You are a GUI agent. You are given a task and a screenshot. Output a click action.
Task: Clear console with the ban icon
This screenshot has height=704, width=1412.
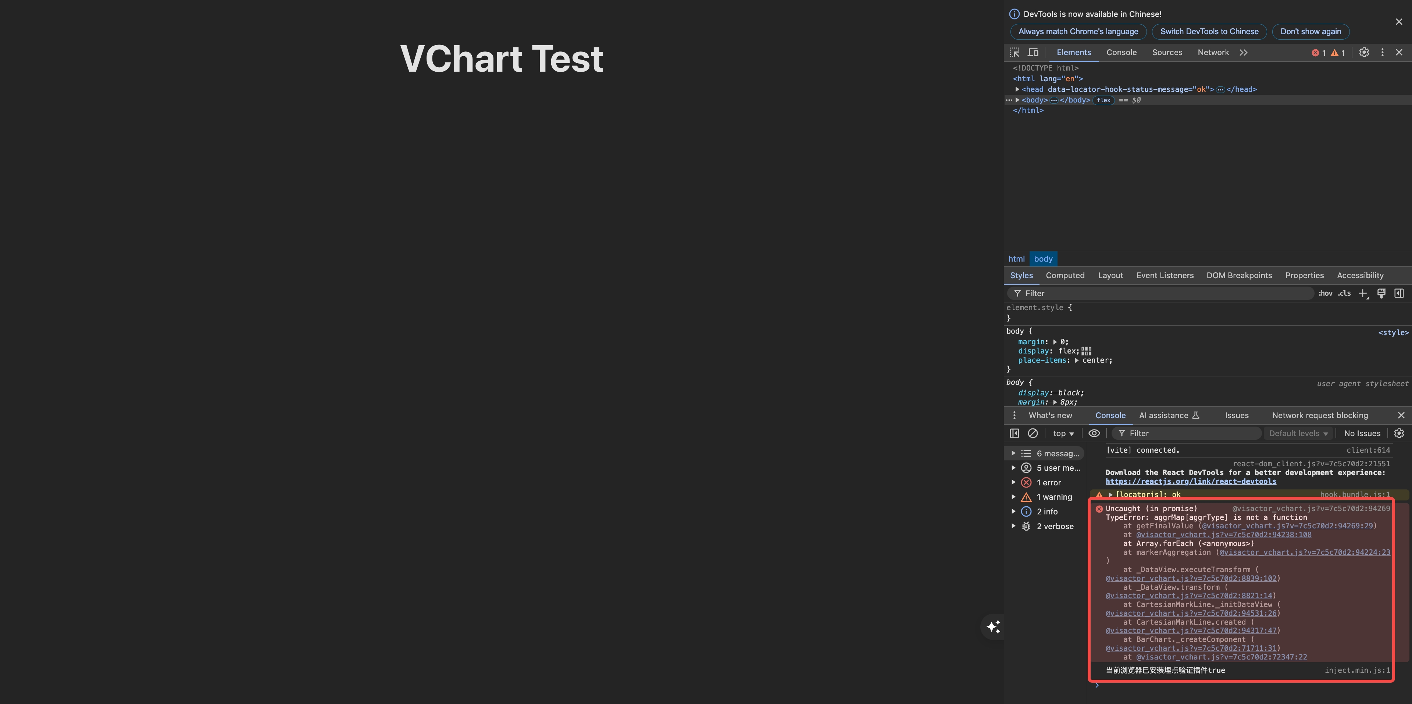pos(1033,433)
